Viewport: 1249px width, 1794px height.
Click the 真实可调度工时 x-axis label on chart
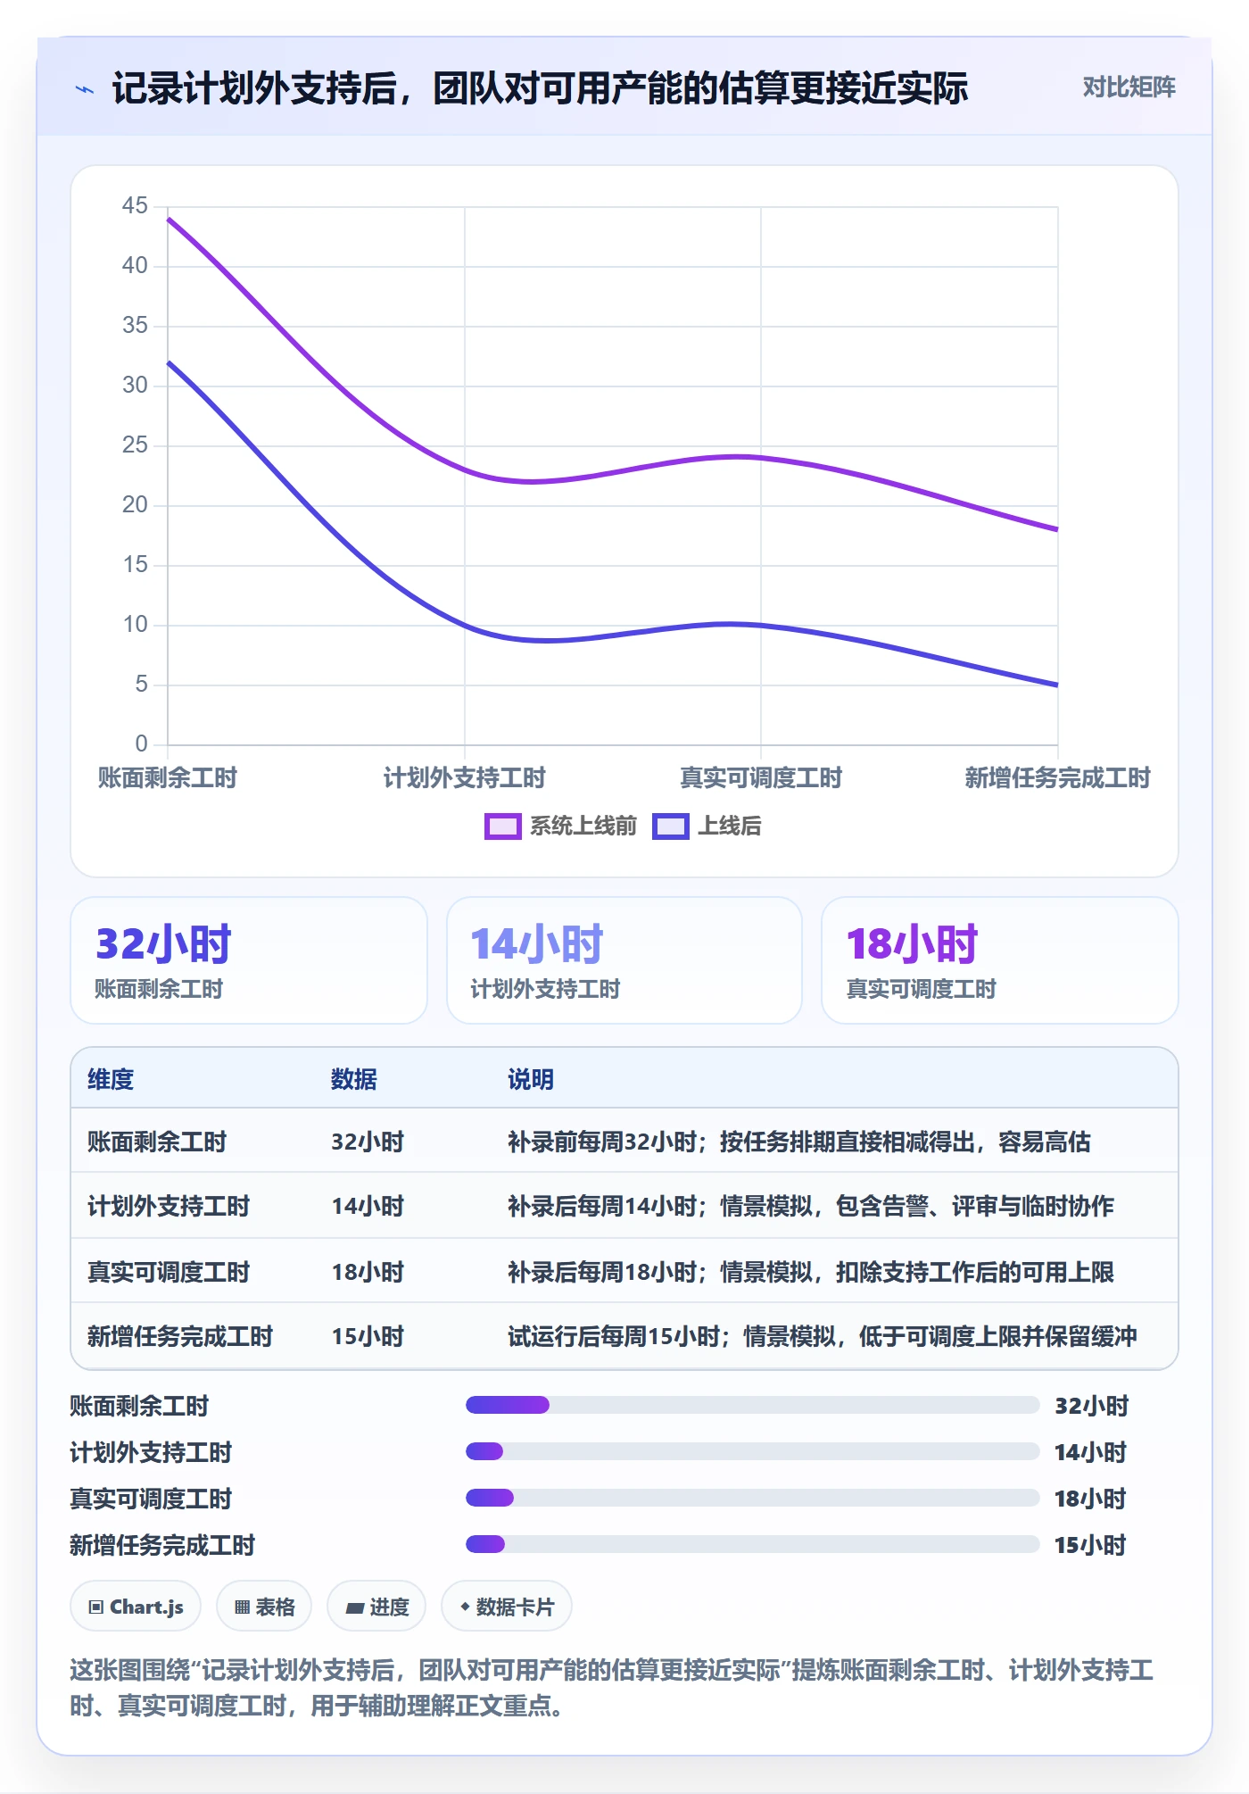(761, 778)
